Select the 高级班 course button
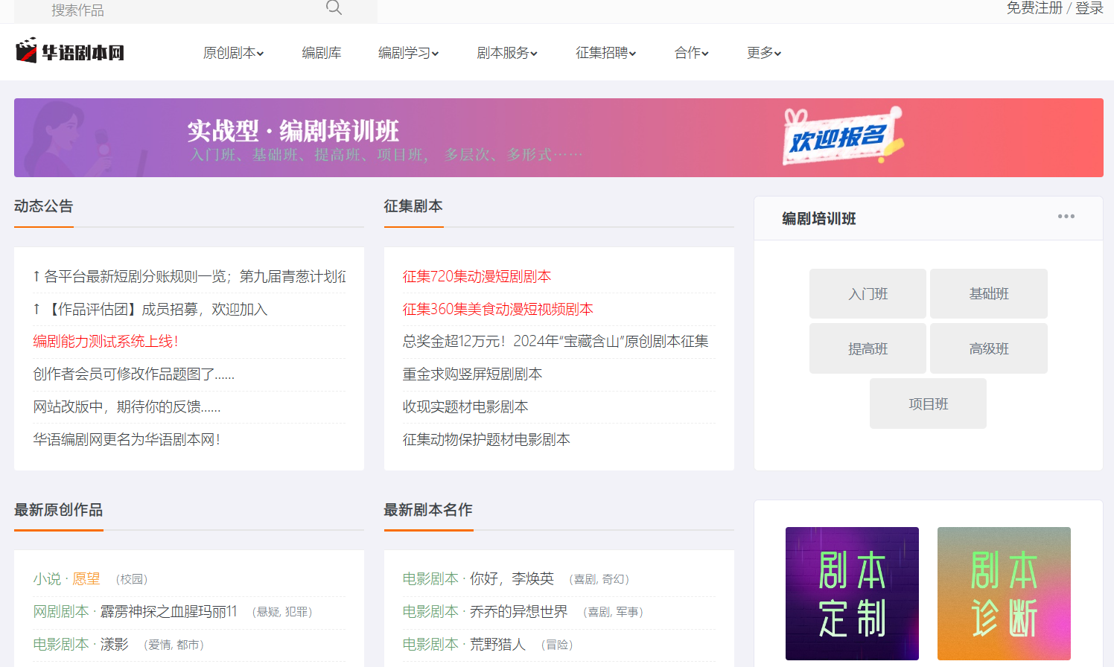 (988, 348)
